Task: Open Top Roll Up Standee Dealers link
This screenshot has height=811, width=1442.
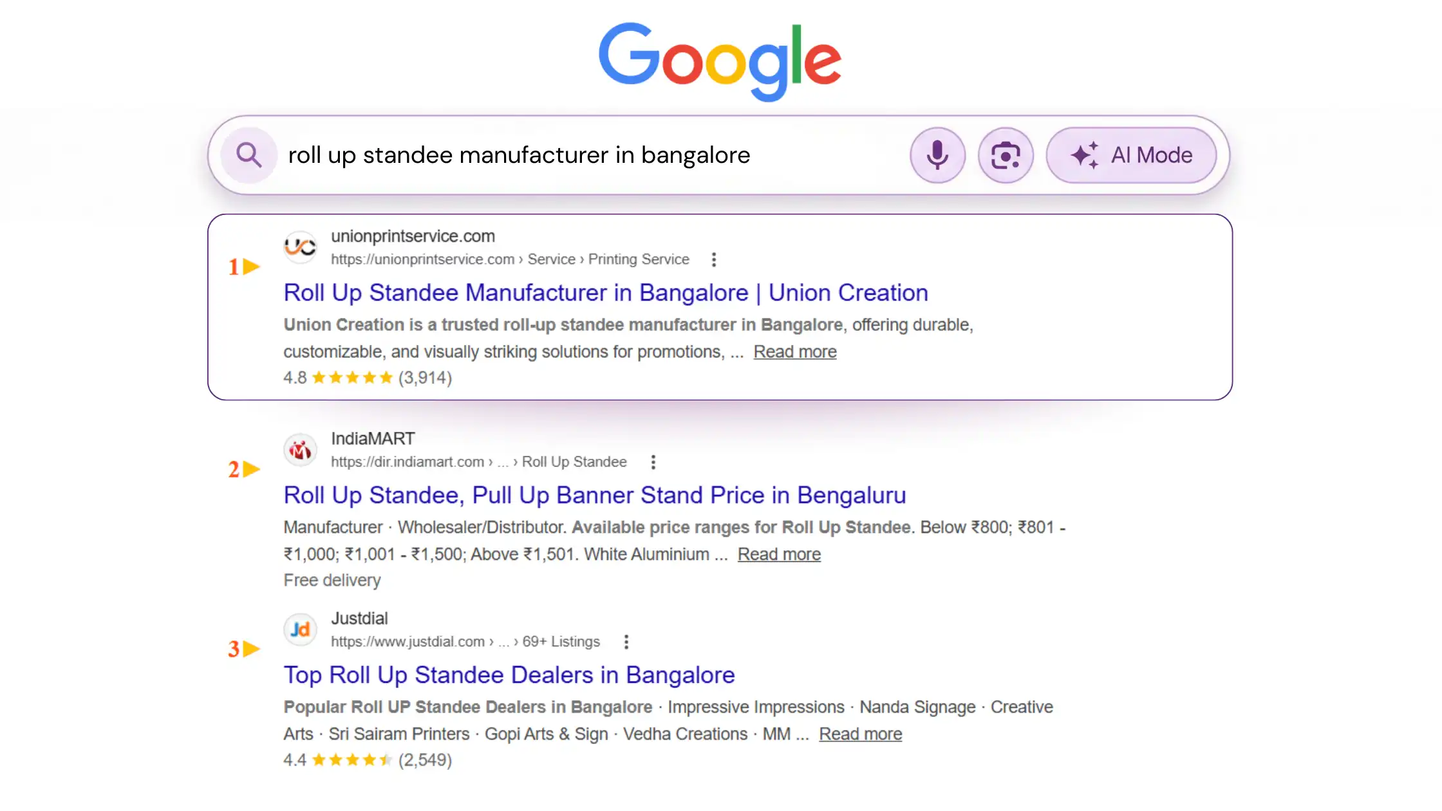Action: [x=509, y=675]
